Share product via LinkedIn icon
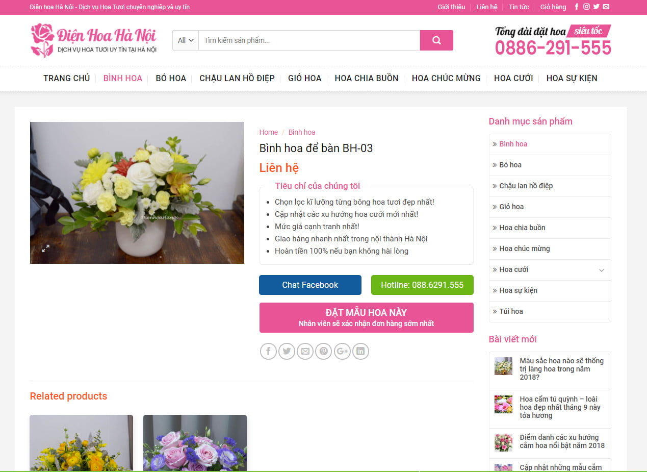 [x=360, y=351]
